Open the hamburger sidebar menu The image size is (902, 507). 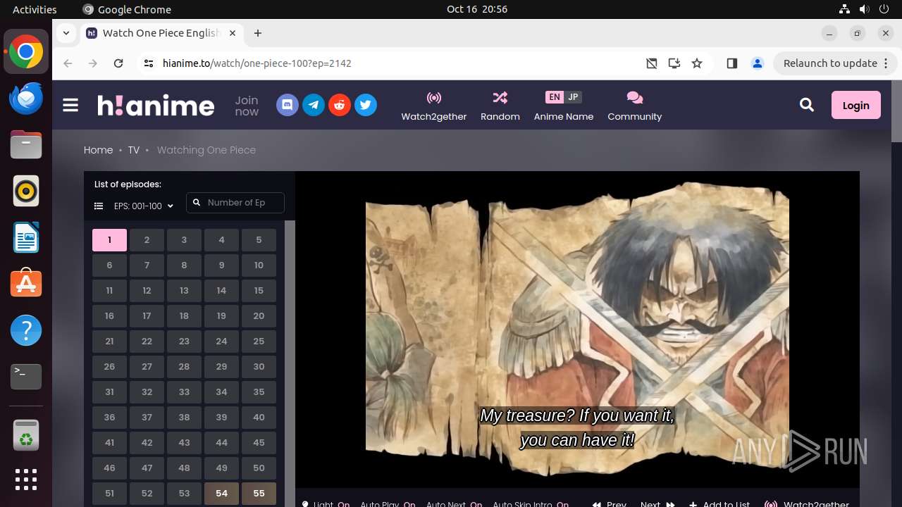(x=70, y=105)
